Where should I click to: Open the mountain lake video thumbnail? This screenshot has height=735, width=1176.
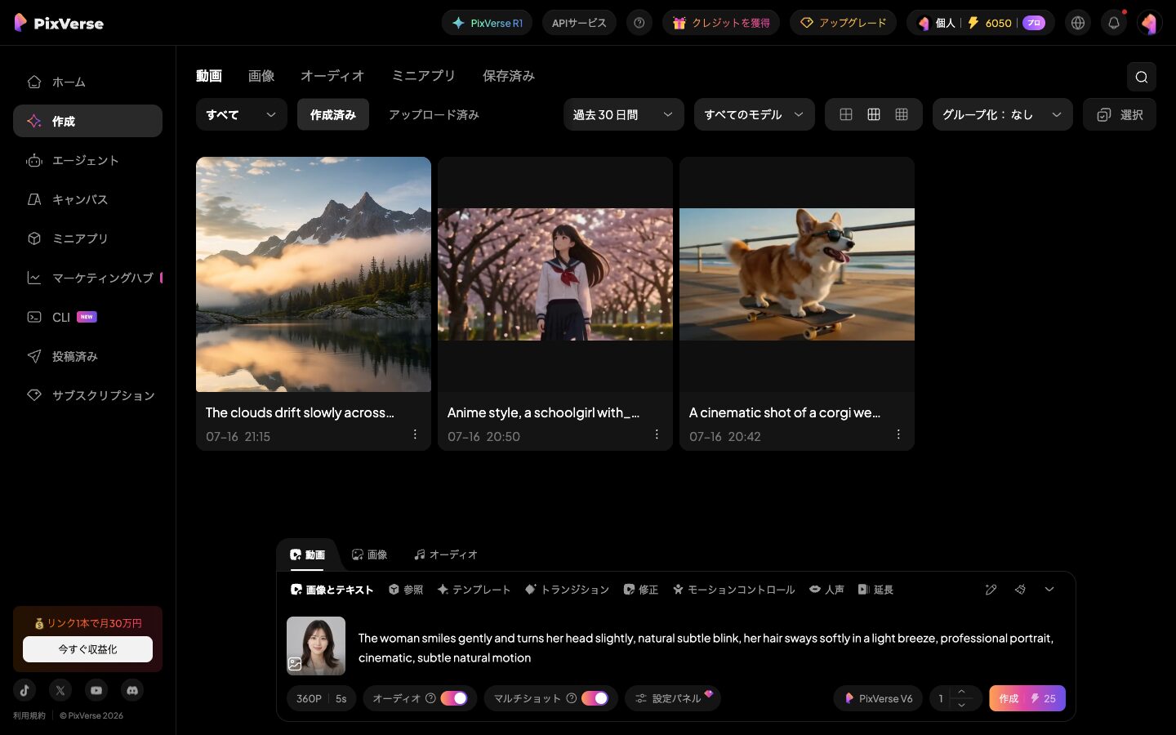point(314,274)
